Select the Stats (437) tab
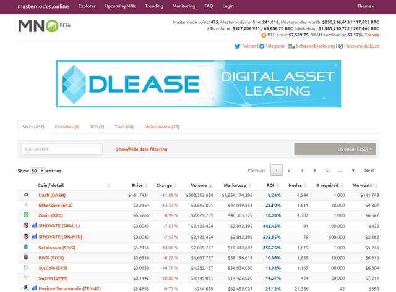Viewport: 396px width, 292px height. [33, 127]
